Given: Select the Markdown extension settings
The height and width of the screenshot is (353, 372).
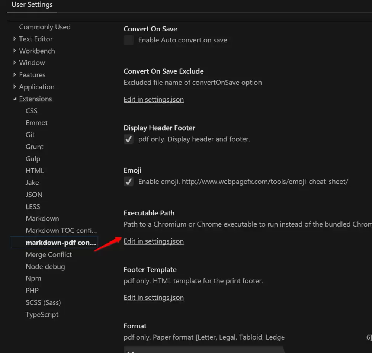Looking at the screenshot, I should click(x=42, y=218).
